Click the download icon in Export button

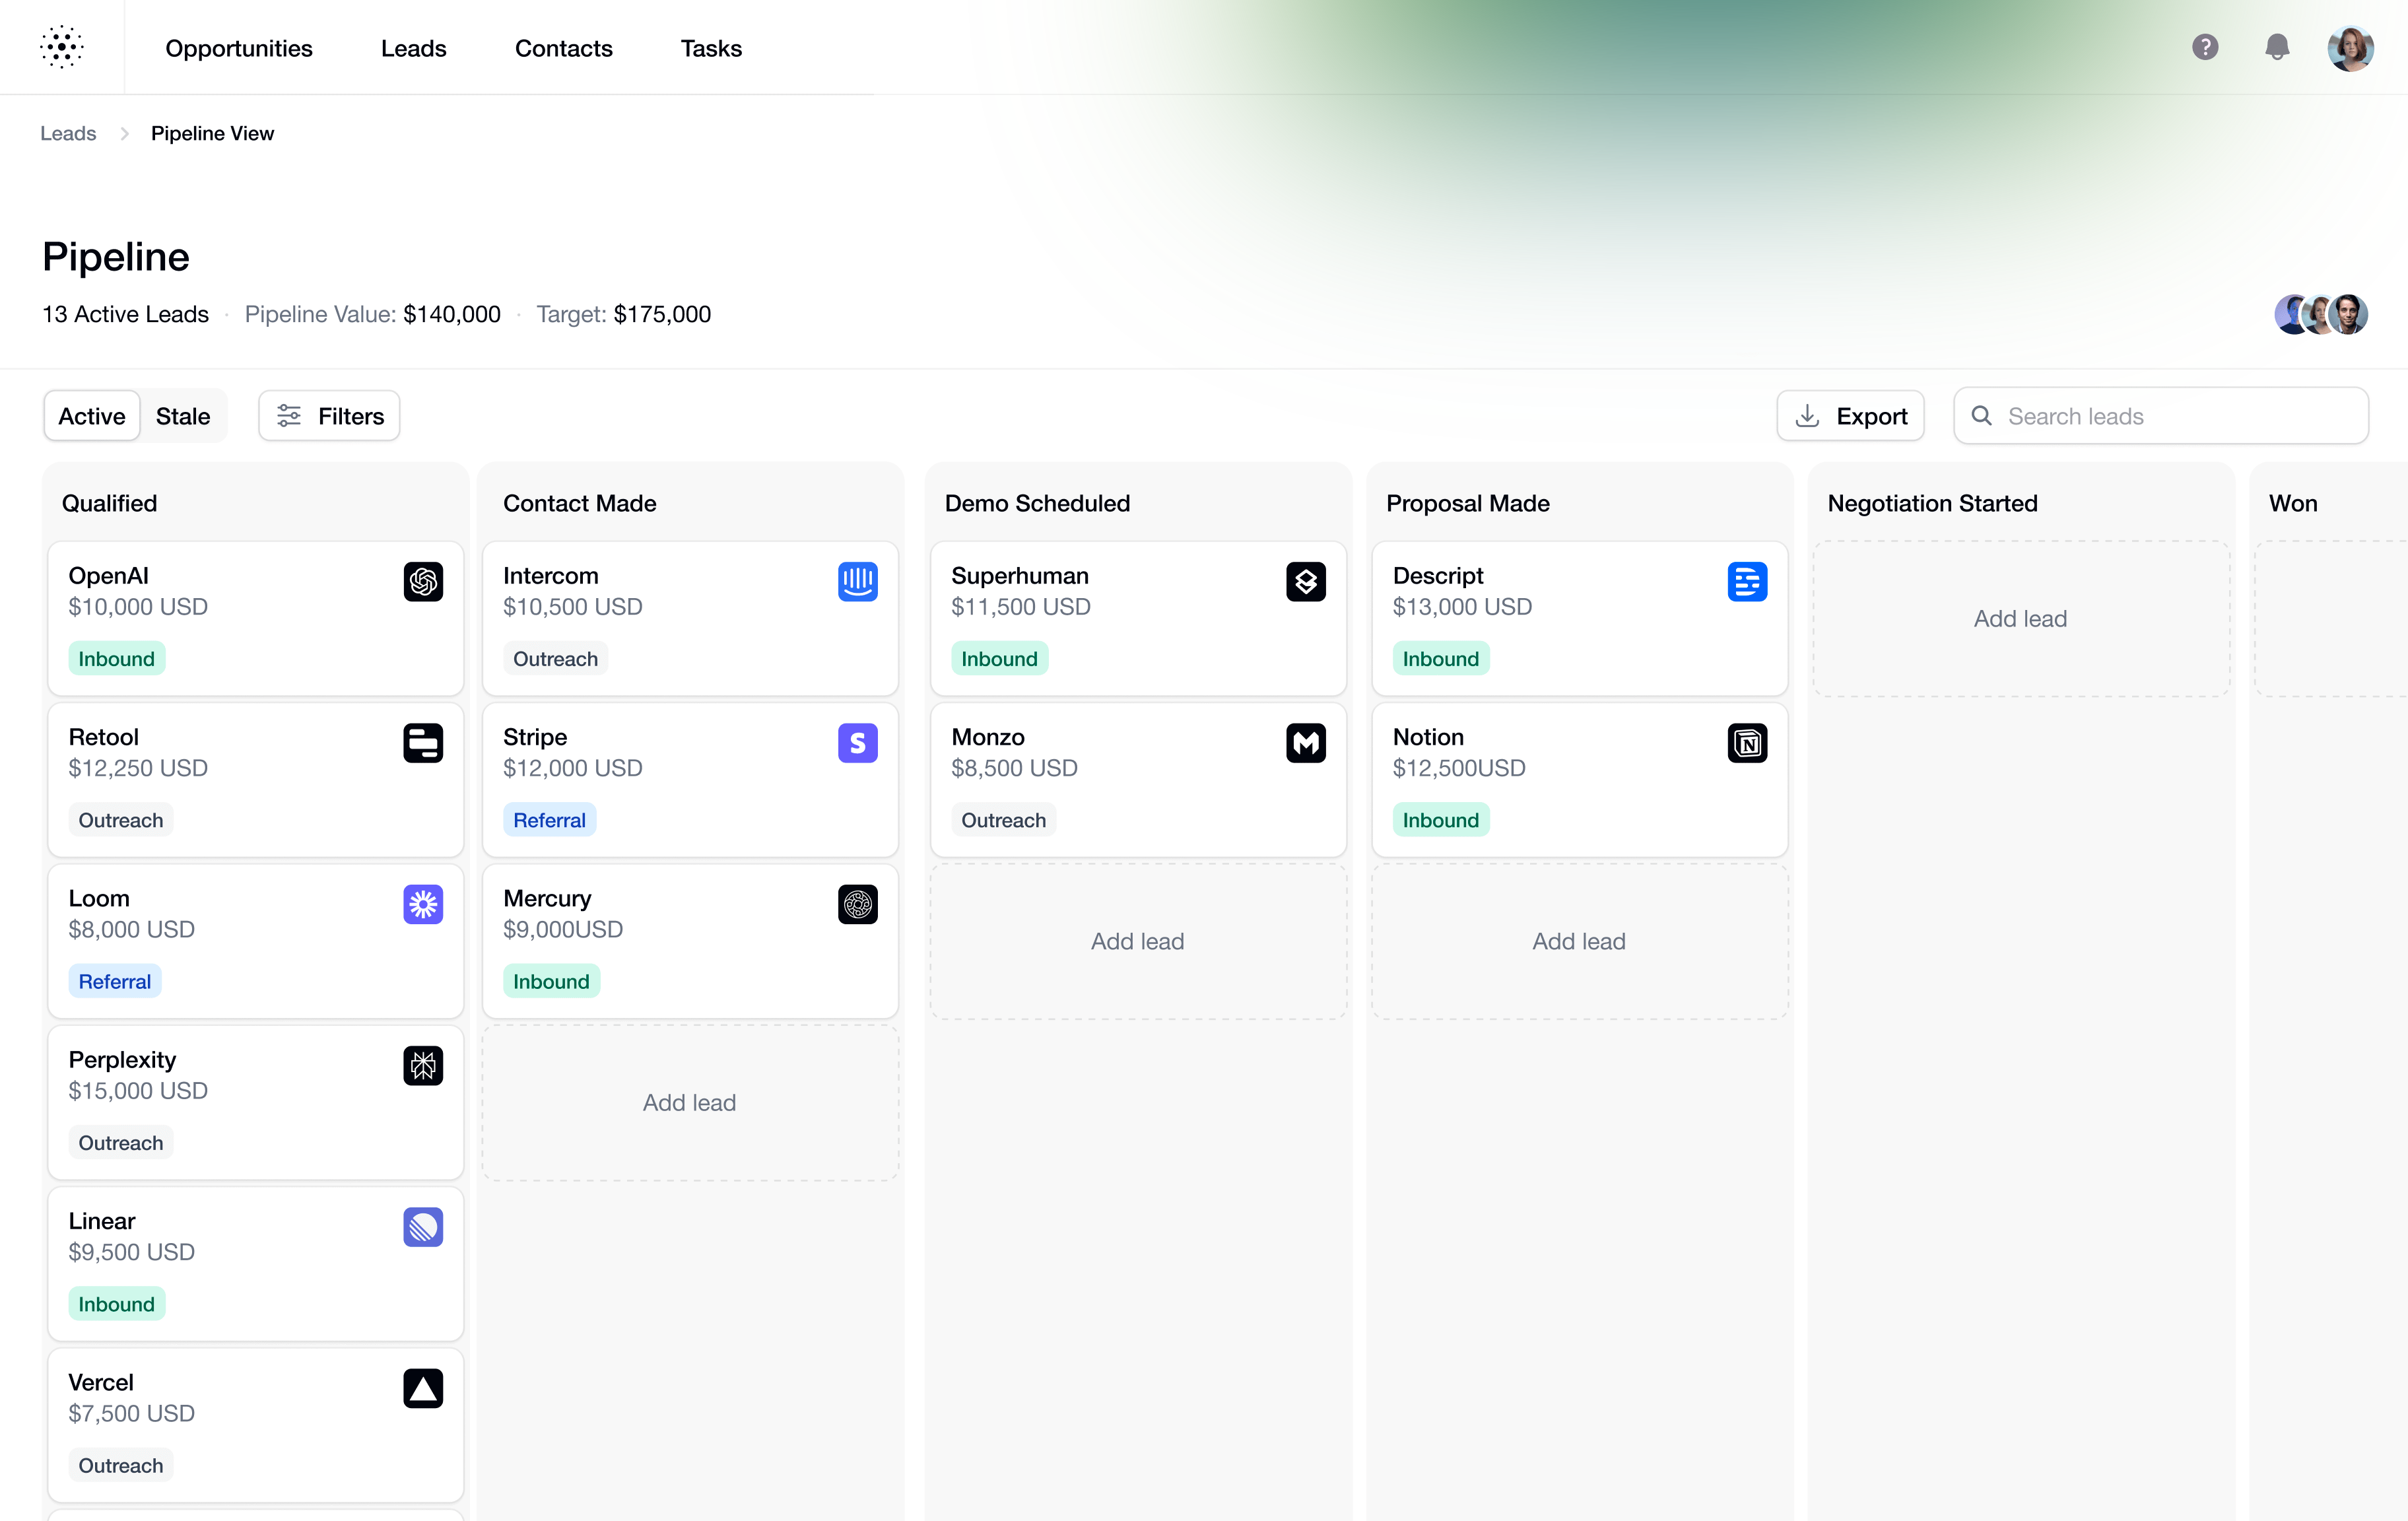(x=1807, y=416)
